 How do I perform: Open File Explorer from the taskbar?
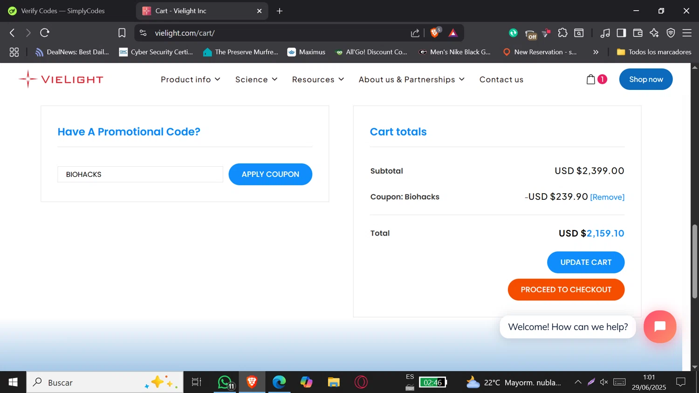334,382
